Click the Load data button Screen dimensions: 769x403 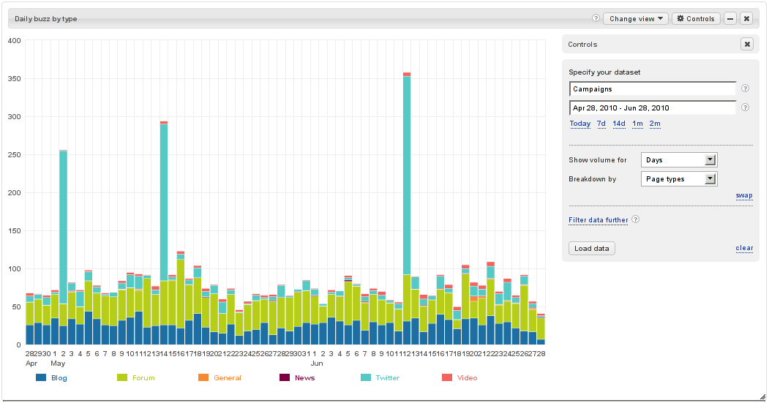click(591, 248)
